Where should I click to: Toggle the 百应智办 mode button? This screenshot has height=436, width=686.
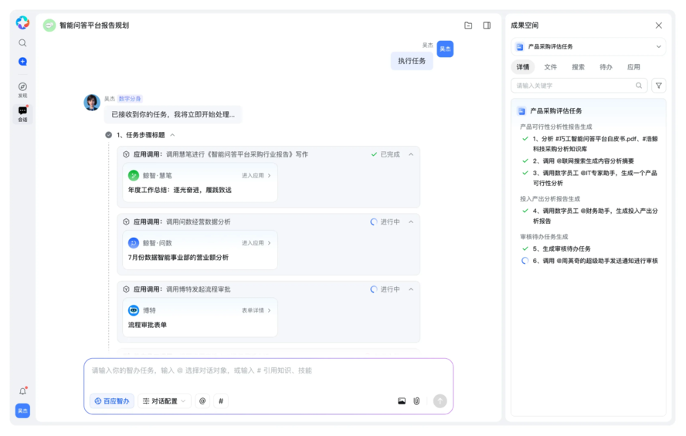tap(112, 401)
